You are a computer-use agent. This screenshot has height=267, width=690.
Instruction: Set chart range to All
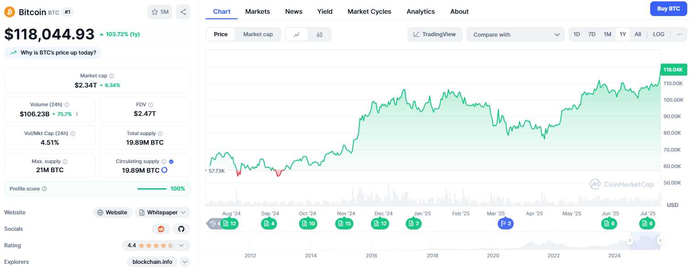pyautogui.click(x=638, y=34)
